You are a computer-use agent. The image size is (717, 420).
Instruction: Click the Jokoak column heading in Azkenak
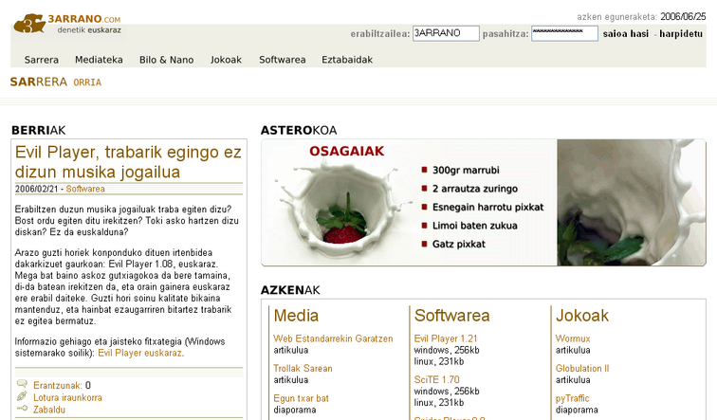click(x=582, y=316)
